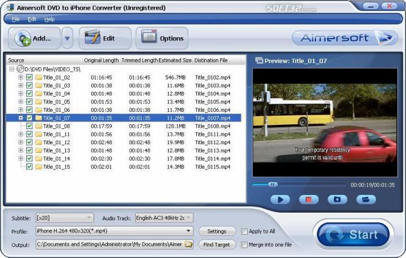The width and height of the screenshot is (406, 258).
Task: Uncheck Title_01_08 checkbox
Action: click(x=29, y=126)
